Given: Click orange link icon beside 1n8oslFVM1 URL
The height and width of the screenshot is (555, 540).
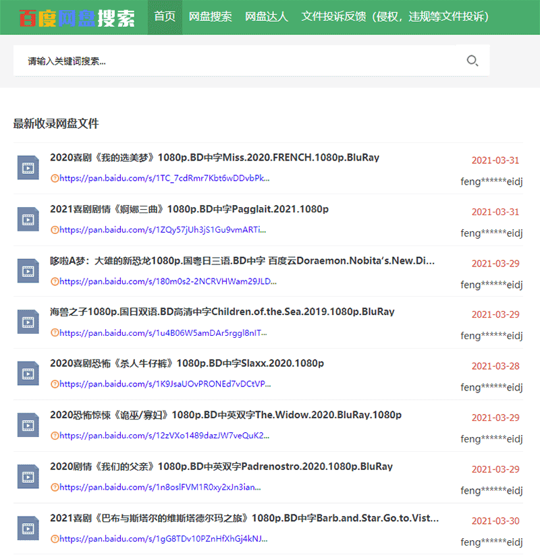Looking at the screenshot, I should pos(55,488).
